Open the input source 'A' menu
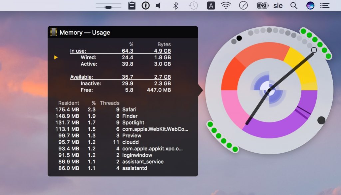 click(x=211, y=6)
